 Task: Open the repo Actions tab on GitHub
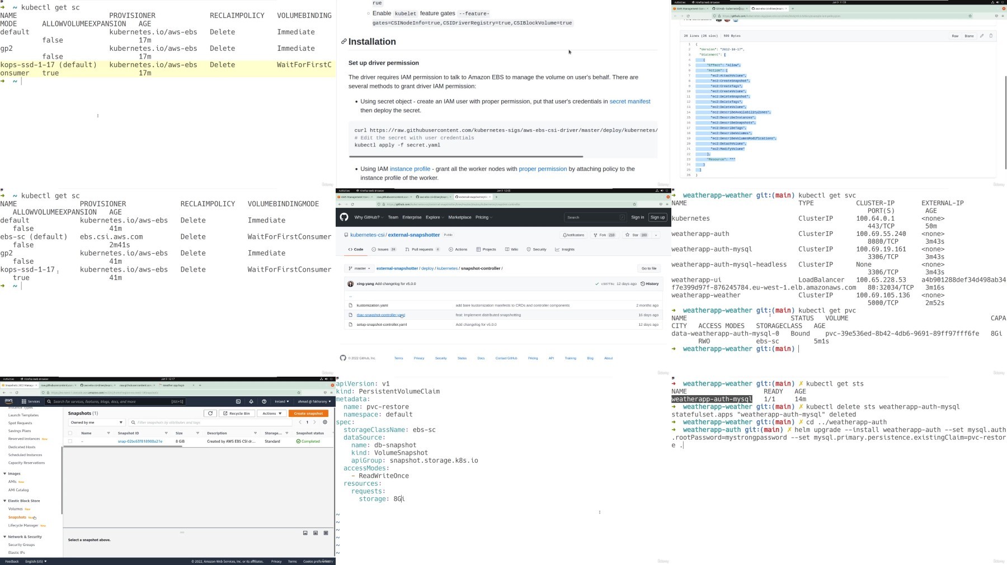(x=458, y=249)
